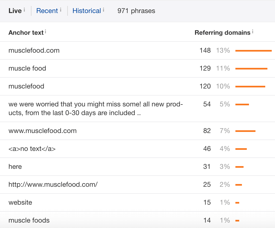Click info icon next to Referring domains header

click(252, 31)
